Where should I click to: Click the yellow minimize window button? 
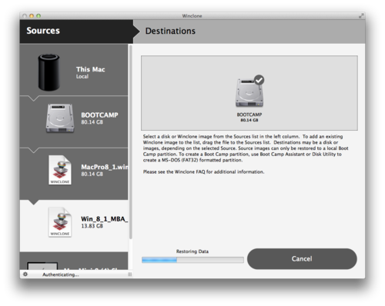32,16
